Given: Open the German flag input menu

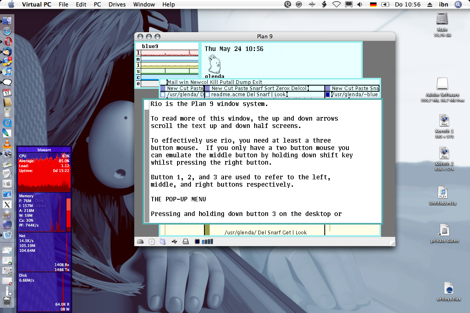Looking at the screenshot, I should 373,4.
